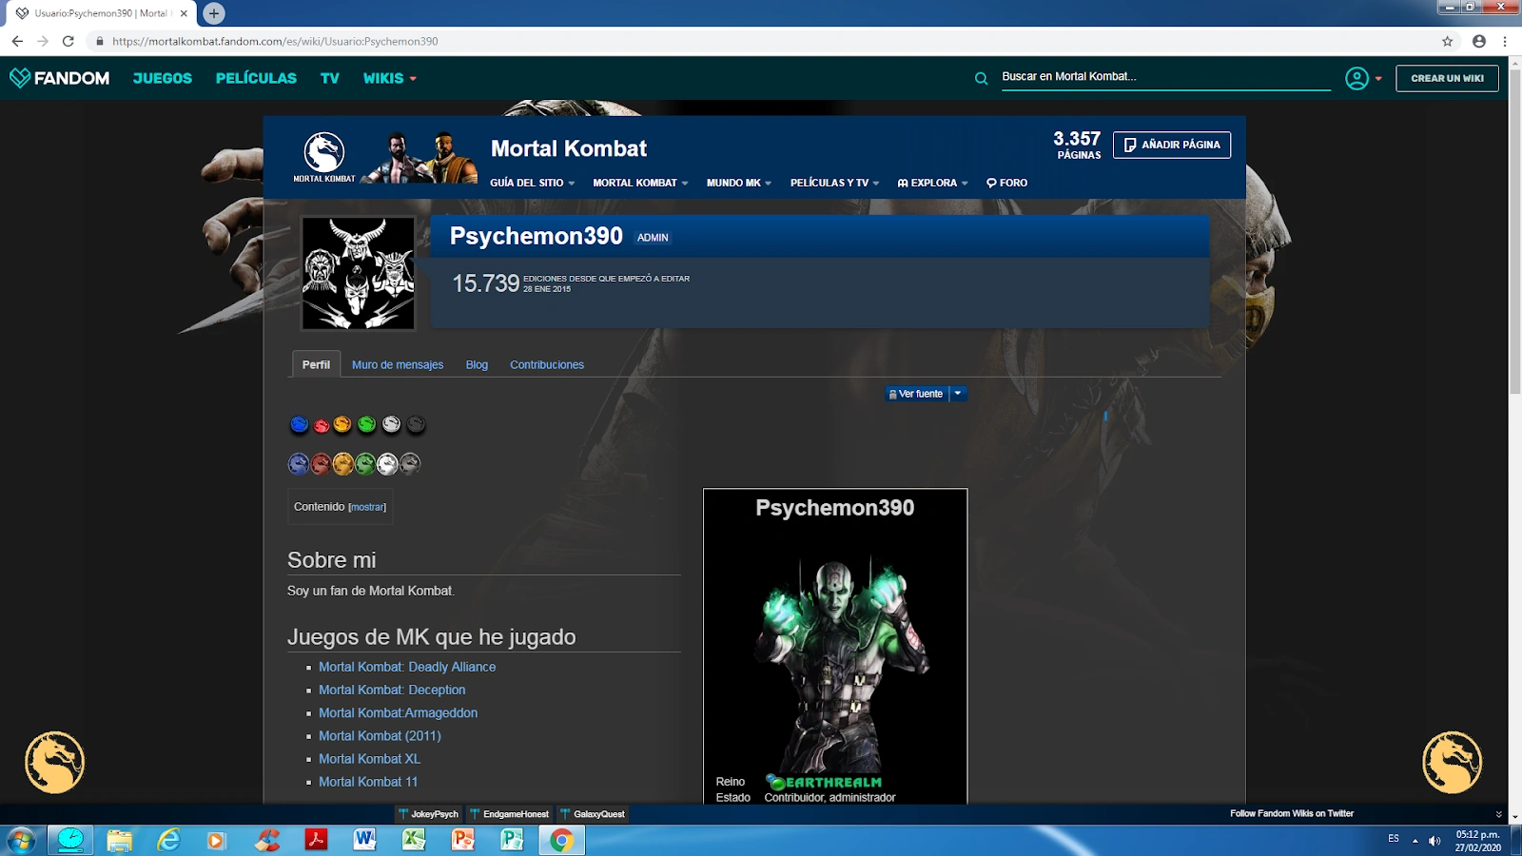Reload the page in Chrome
Screen dimensions: 1522x856
68,41
